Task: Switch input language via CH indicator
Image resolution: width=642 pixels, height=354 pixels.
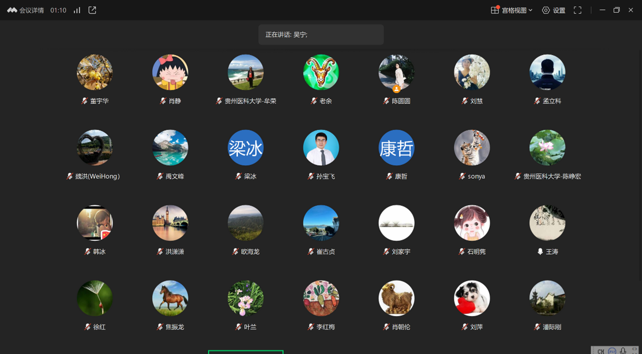Action: pos(601,351)
